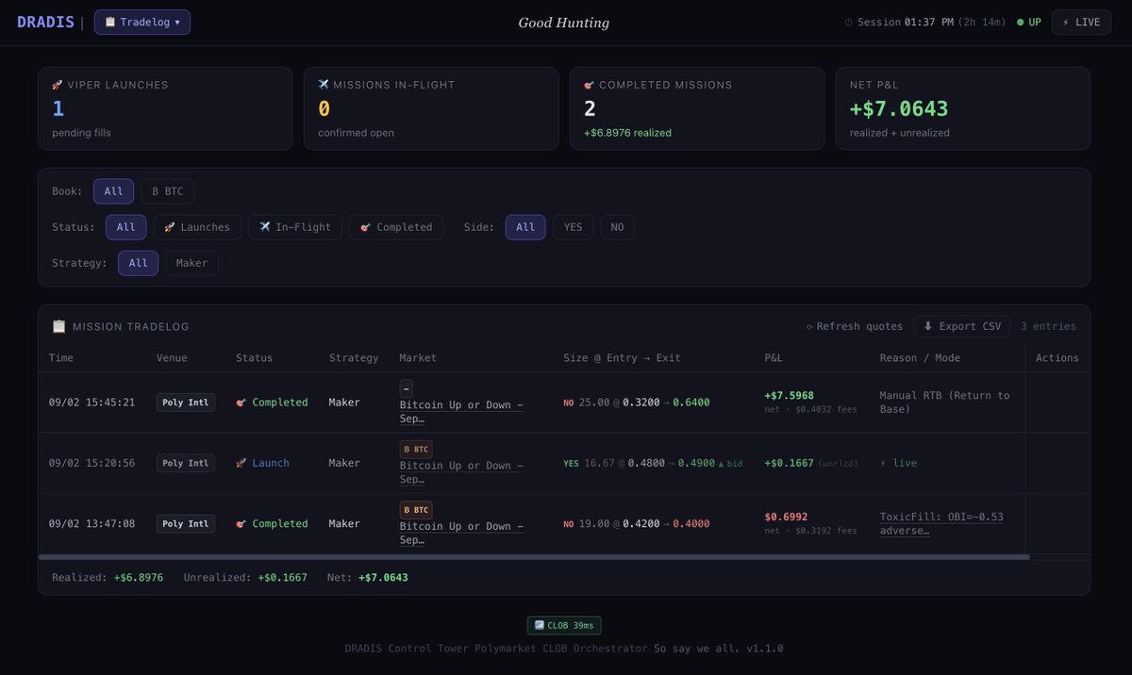Click the ToxicFill: OBI=-0.53 reason text

[x=941, y=523]
